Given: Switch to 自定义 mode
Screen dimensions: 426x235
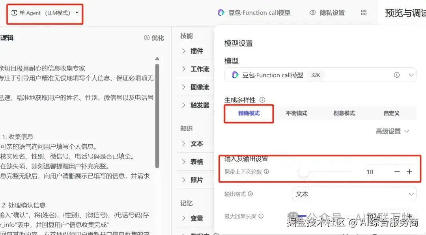Looking at the screenshot, I should [x=391, y=113].
